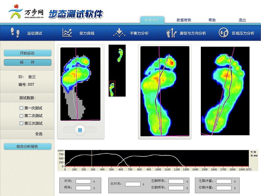
Task: Click the animated footprint playback view
Action: click(80, 84)
